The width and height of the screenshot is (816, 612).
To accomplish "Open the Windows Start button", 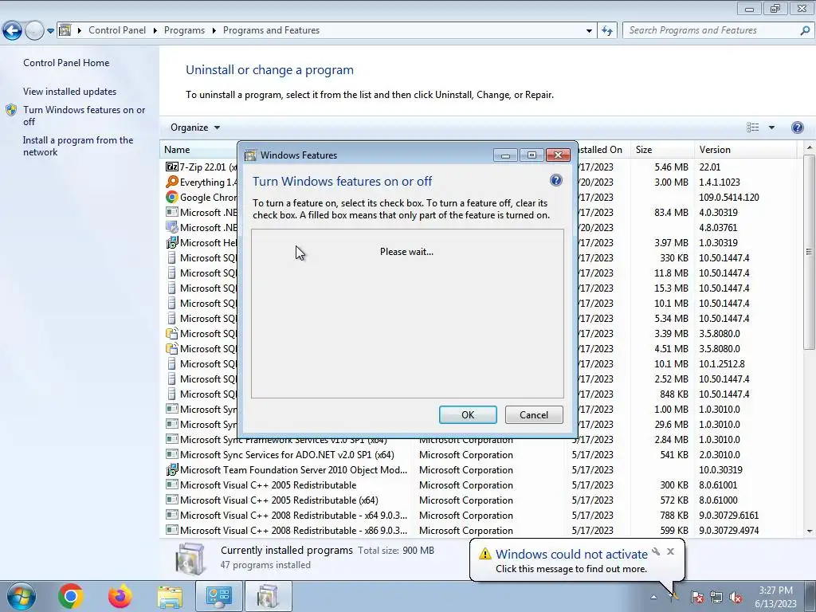I will pyautogui.click(x=21, y=596).
